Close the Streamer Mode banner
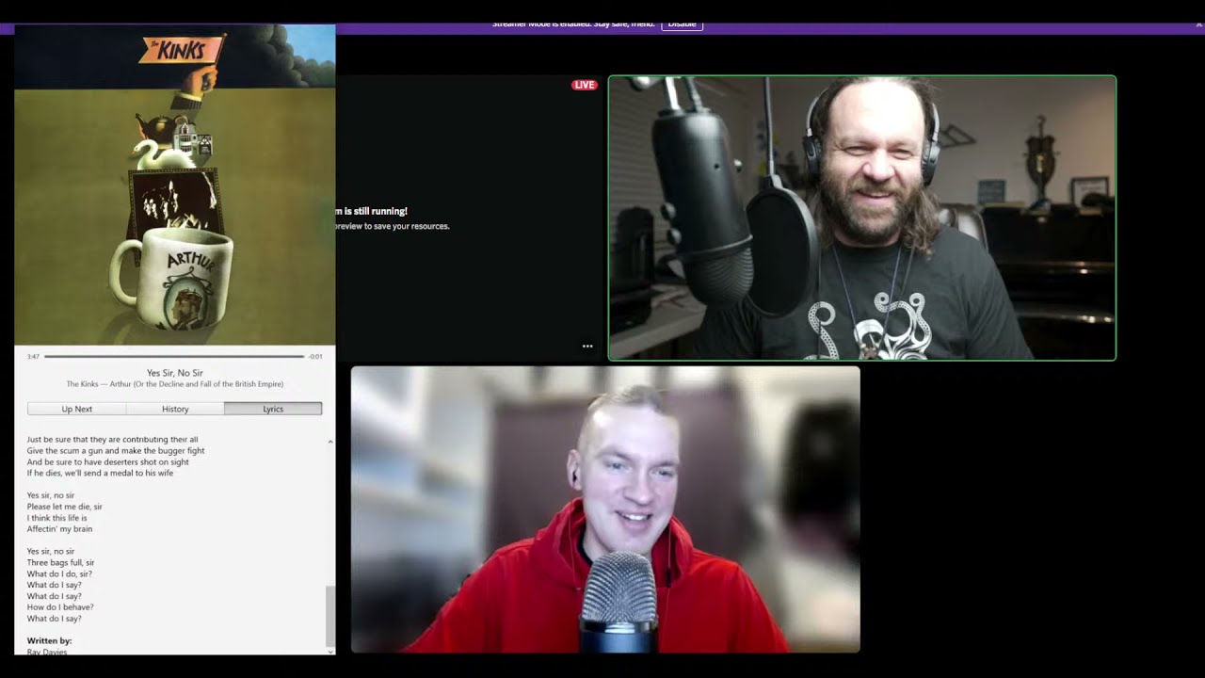This screenshot has width=1205, height=678. tap(1198, 24)
